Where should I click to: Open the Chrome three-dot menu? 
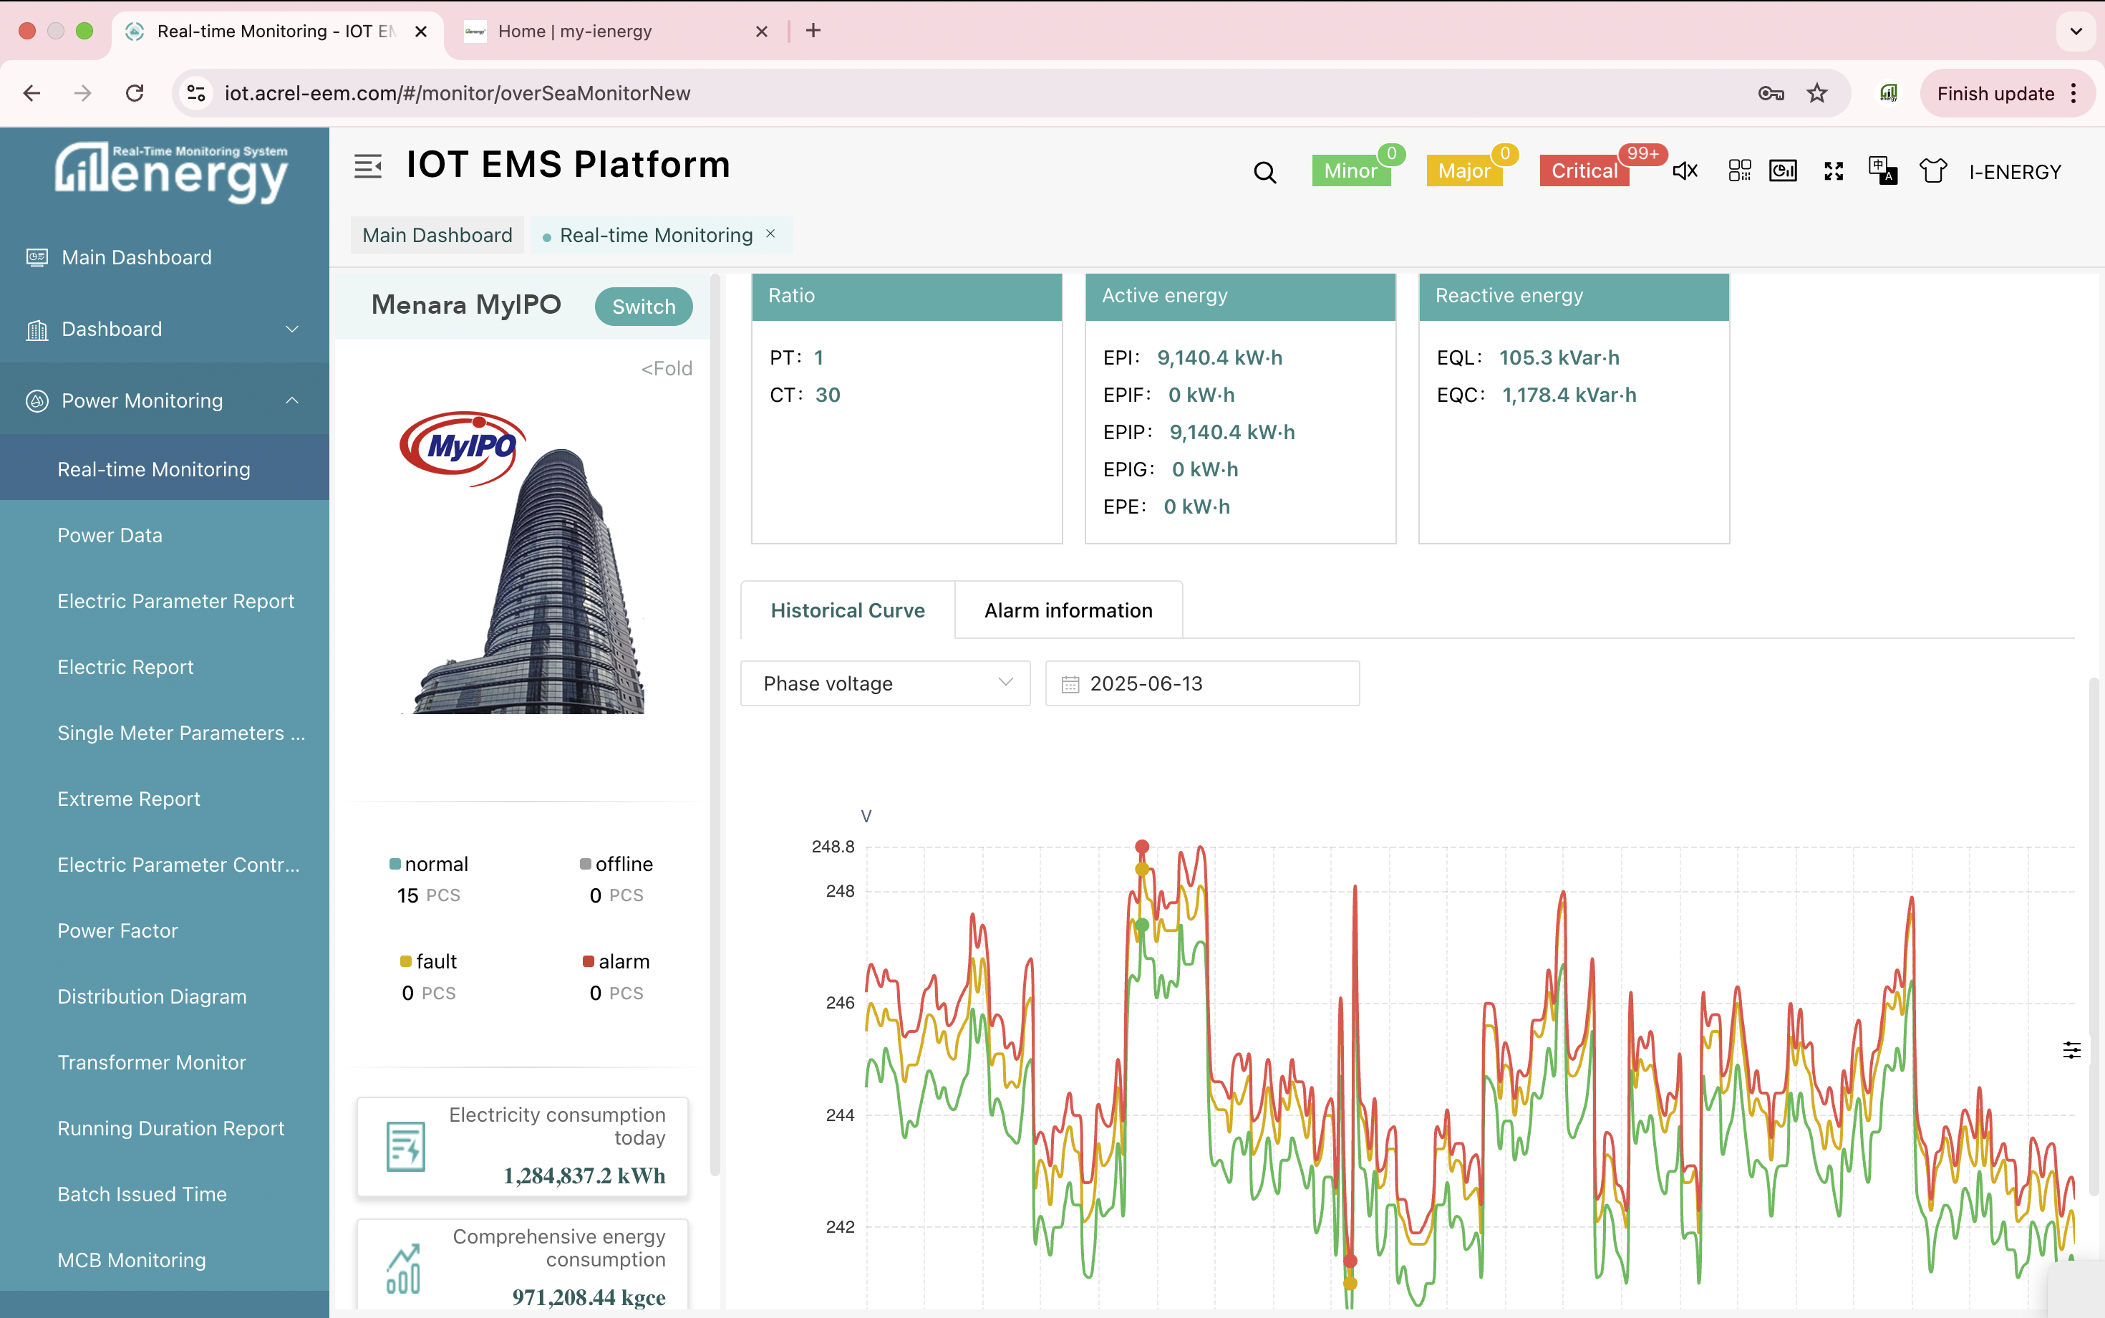(x=2073, y=93)
